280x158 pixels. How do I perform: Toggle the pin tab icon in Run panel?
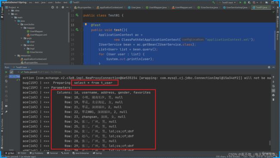point(6,112)
